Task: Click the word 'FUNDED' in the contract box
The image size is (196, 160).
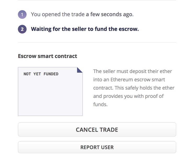Action: [x=51, y=74]
